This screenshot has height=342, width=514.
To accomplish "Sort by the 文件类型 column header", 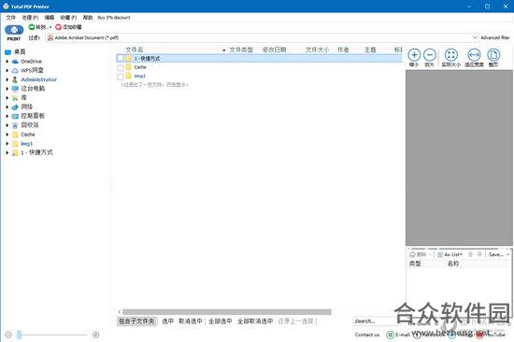I will click(x=241, y=50).
